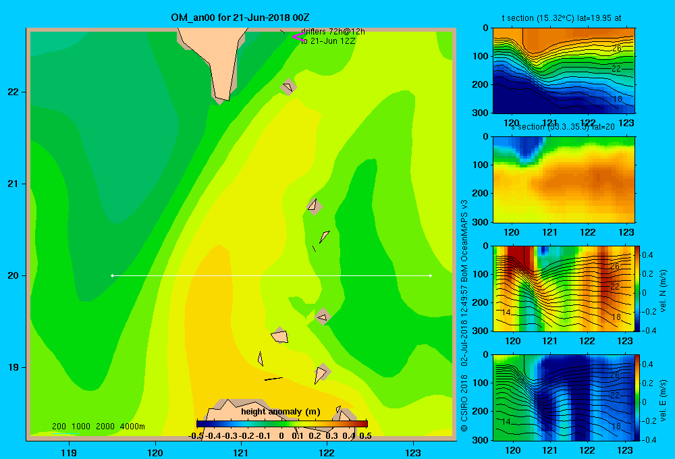Screen dimensions: 675x459
Task: Click the '-0.3' tick of height anomaly scale
Action: [231, 436]
